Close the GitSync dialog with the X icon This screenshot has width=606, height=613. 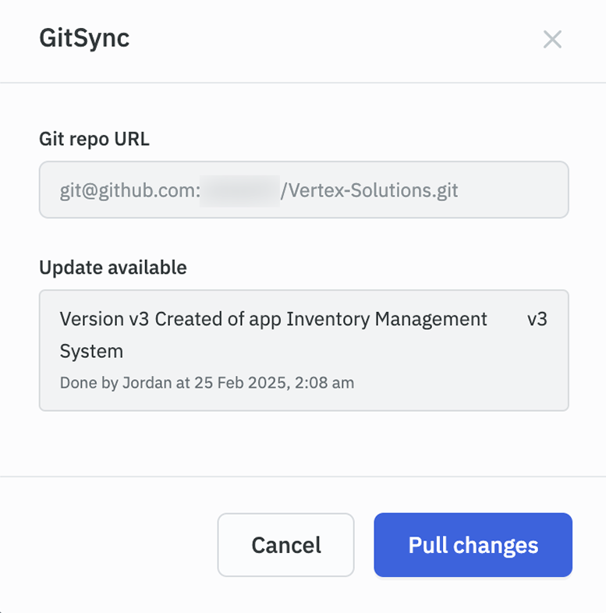(552, 40)
